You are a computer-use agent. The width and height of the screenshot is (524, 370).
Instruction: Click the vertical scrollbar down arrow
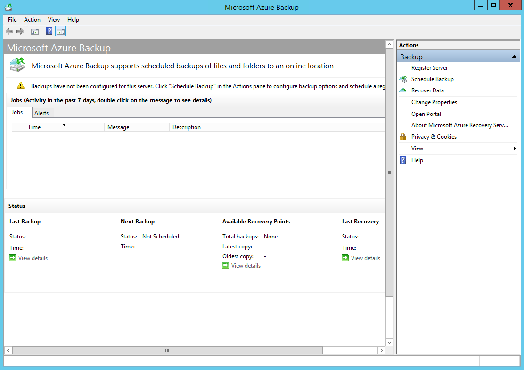tap(389, 342)
